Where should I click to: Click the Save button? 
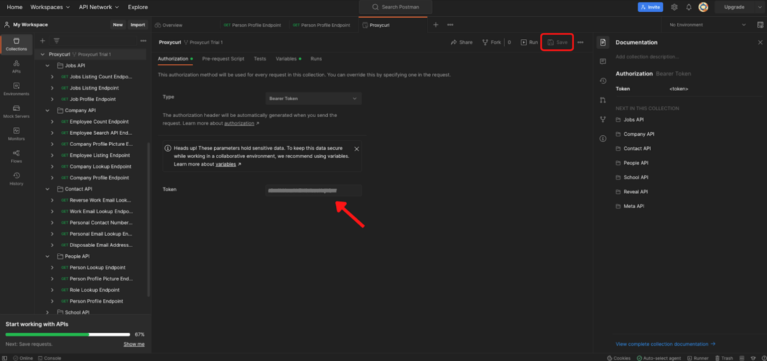(x=557, y=42)
